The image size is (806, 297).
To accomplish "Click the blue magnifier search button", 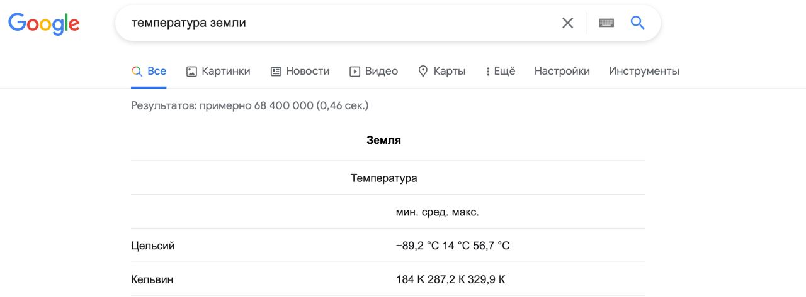I will click(638, 23).
